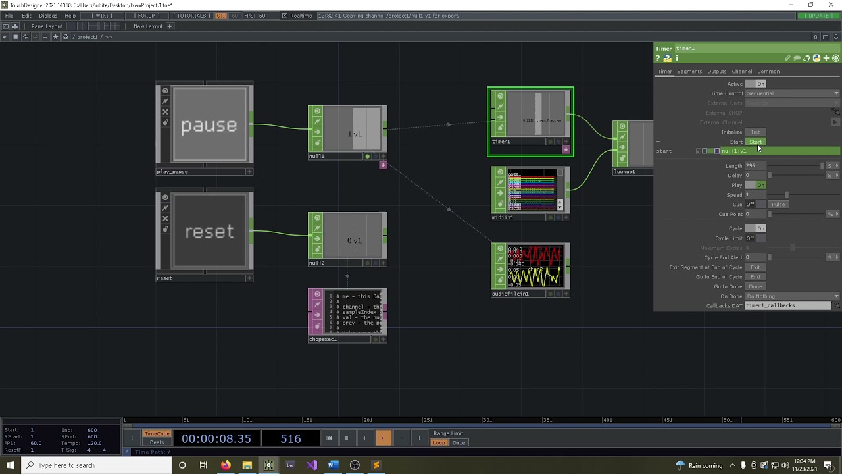842x474 pixels.
Task: Pulse the timer Start button
Action: point(755,142)
